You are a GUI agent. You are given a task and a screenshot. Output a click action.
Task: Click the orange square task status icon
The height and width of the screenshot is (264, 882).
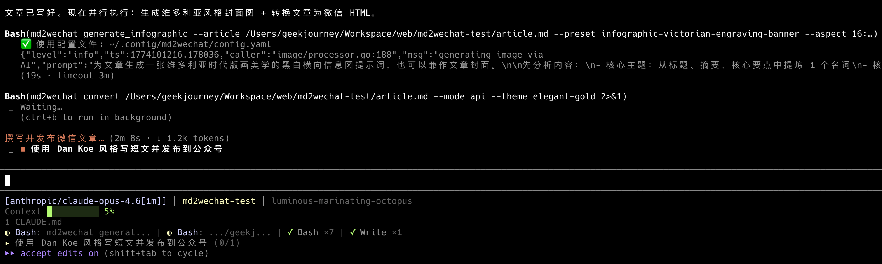[23, 149]
